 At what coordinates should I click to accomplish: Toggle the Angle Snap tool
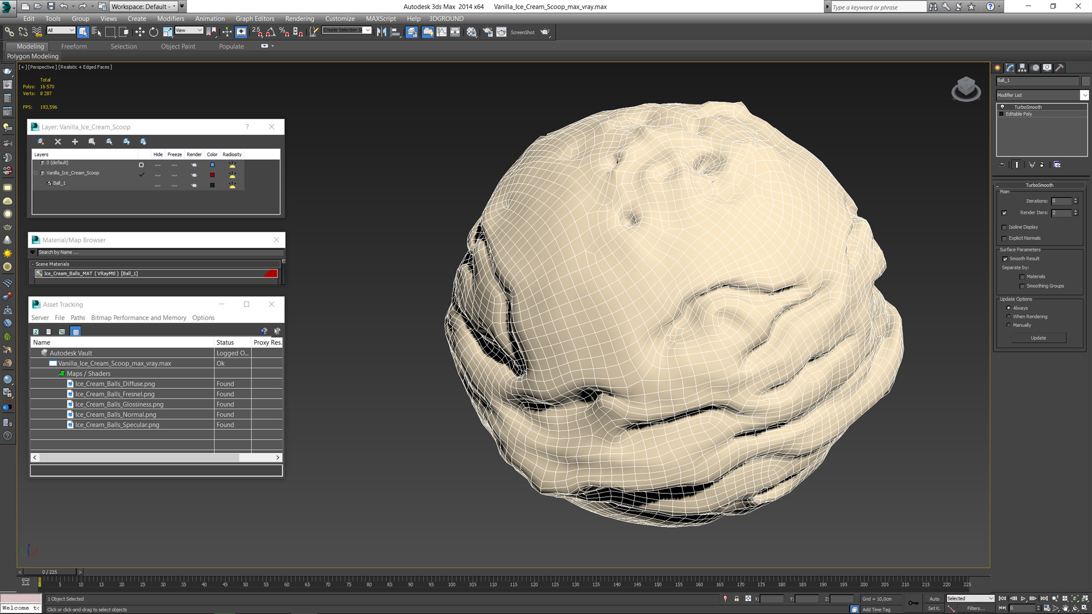coord(271,32)
